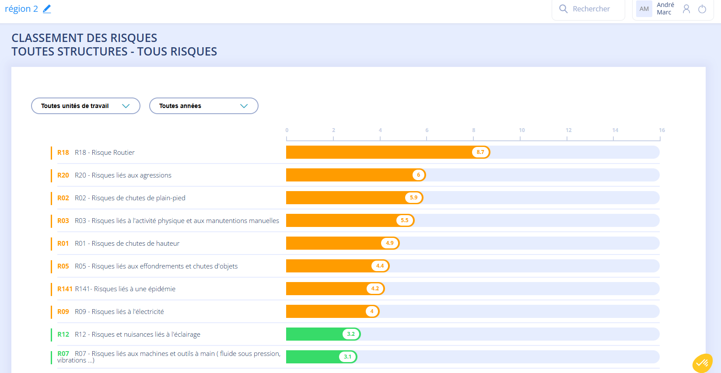Click the orange R01 bar showing 4.9
The height and width of the screenshot is (373, 721).
point(343,243)
